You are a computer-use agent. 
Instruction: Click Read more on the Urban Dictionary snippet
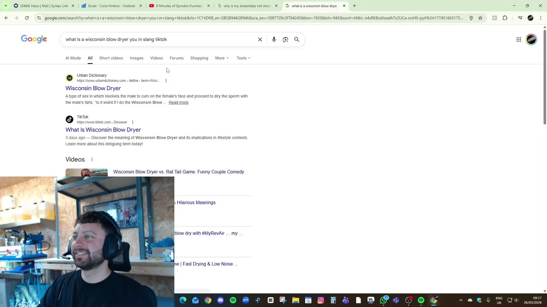[x=179, y=102]
